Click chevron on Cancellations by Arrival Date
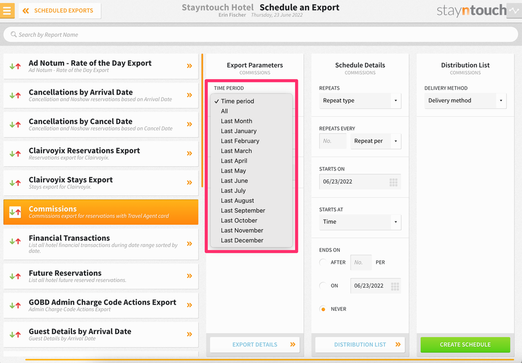The image size is (522, 363). point(190,95)
